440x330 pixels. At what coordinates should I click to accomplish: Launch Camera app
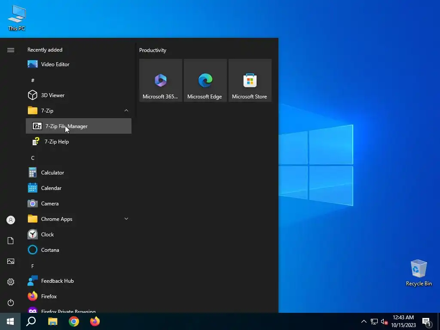click(79, 203)
